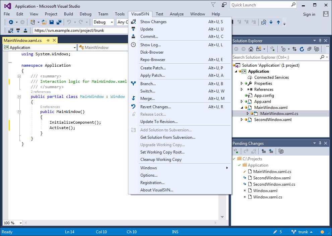
Task: Click the SVN Update icon beside URL box
Action: (x=18, y=31)
